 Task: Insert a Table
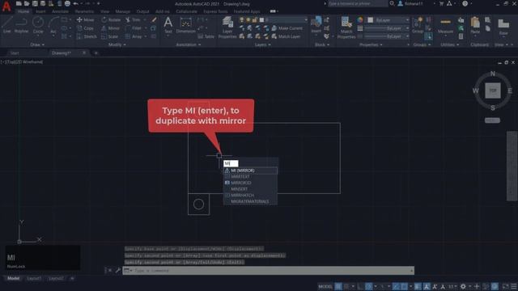(x=206, y=36)
